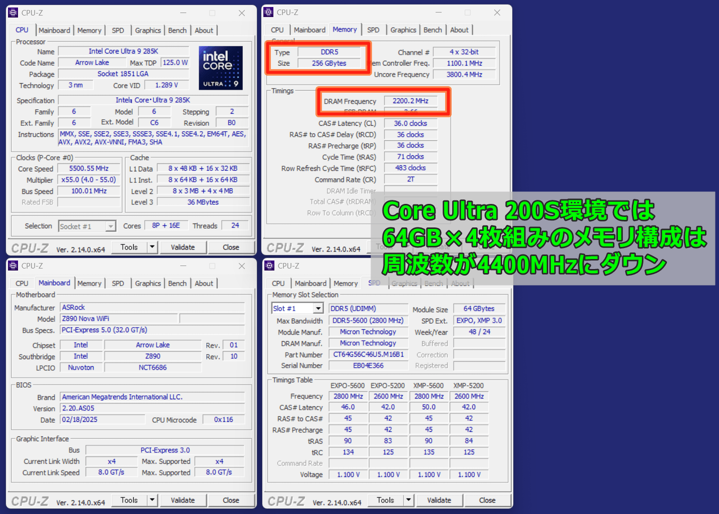Expand the Socket #1 selection combo box
Viewport: 719px width, 514px height.
[x=111, y=226]
